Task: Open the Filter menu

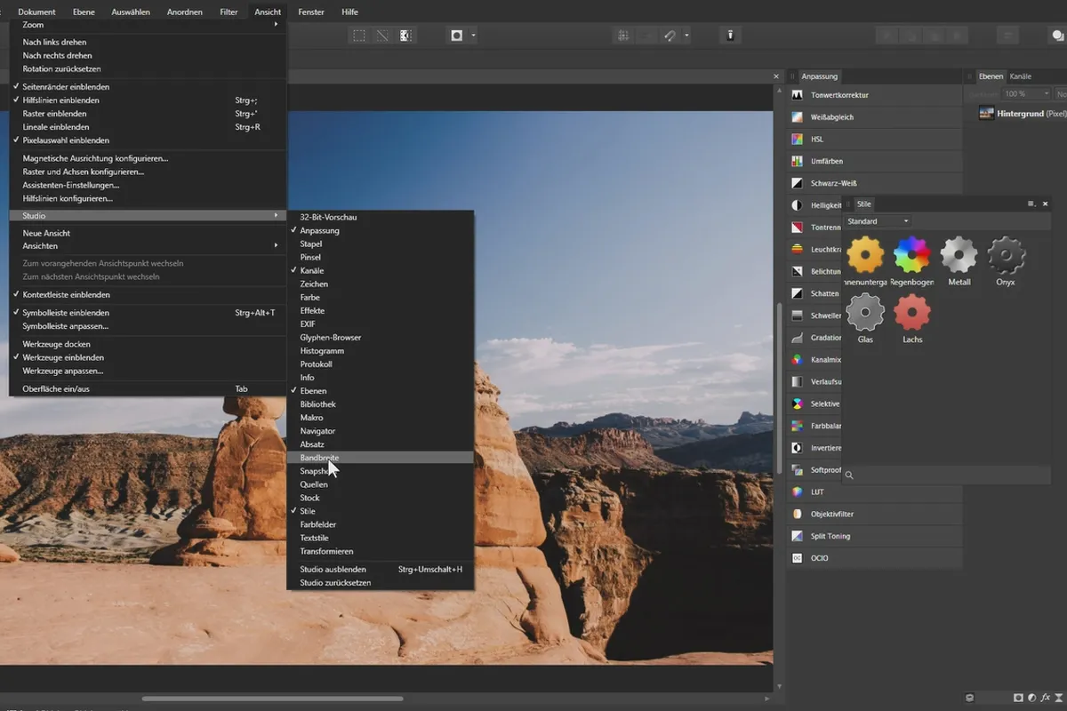Action: 229,12
